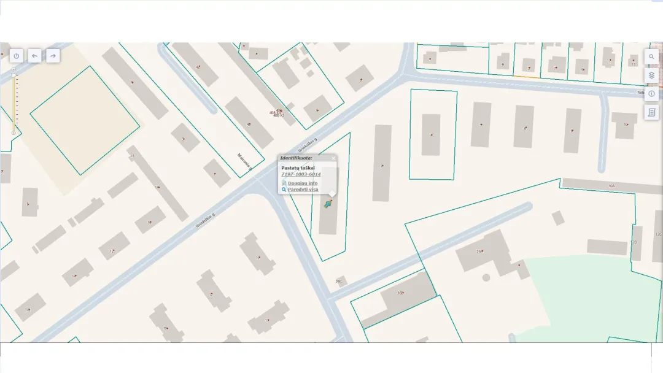
Task: Click the power button on the map toolbar
Action: click(x=17, y=56)
